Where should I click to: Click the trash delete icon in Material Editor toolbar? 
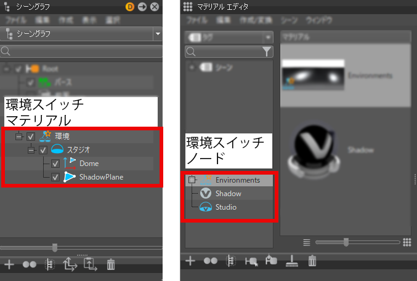(312, 261)
